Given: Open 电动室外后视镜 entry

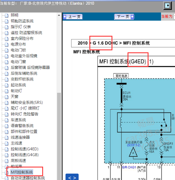Looking at the screenshot, I should click(24, 56).
